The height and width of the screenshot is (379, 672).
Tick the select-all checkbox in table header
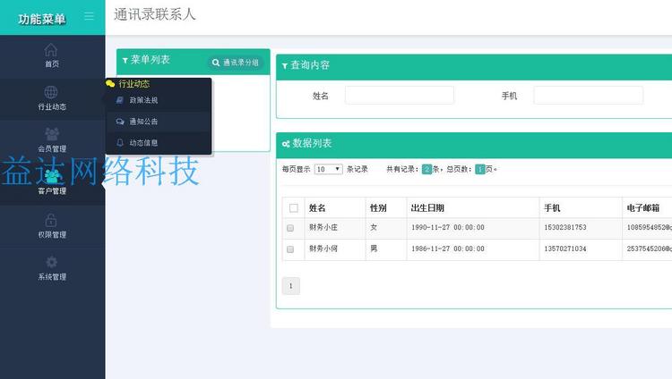[294, 208]
